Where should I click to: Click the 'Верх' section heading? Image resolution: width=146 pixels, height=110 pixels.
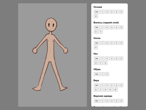coord(96,80)
